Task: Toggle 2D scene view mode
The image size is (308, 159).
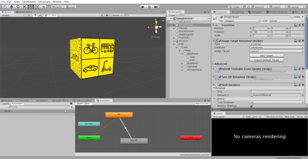Action: (29, 15)
